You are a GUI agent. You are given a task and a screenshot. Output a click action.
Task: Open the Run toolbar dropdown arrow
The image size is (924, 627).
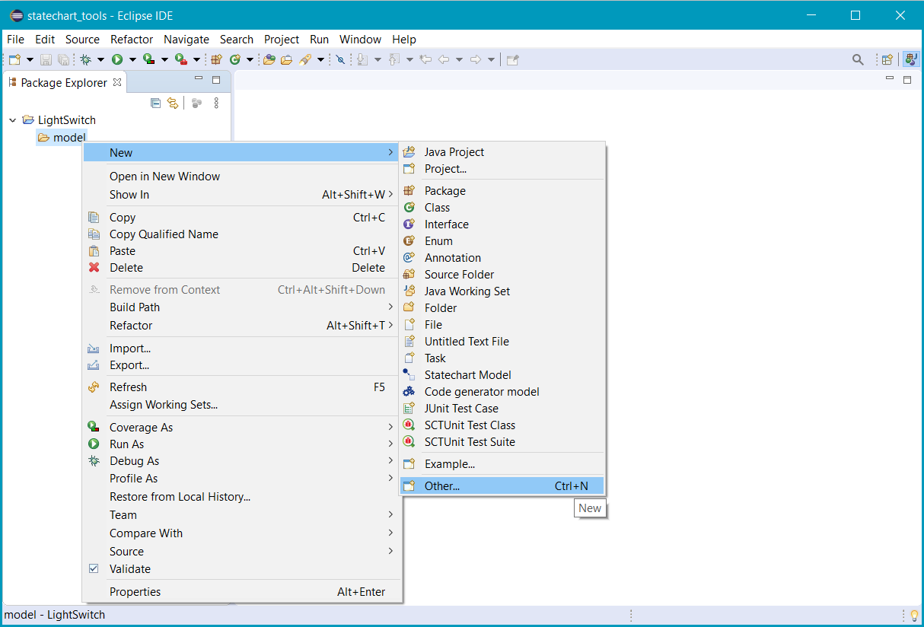(132, 59)
